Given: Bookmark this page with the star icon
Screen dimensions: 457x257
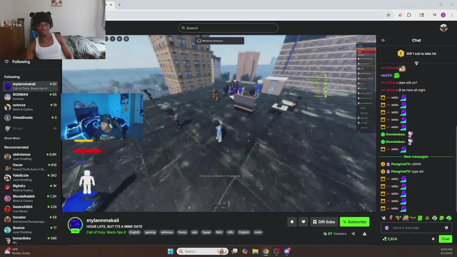Looking at the screenshot, I should [x=388, y=15].
